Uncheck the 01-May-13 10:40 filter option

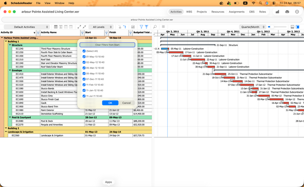pyautogui.click(x=84, y=57)
